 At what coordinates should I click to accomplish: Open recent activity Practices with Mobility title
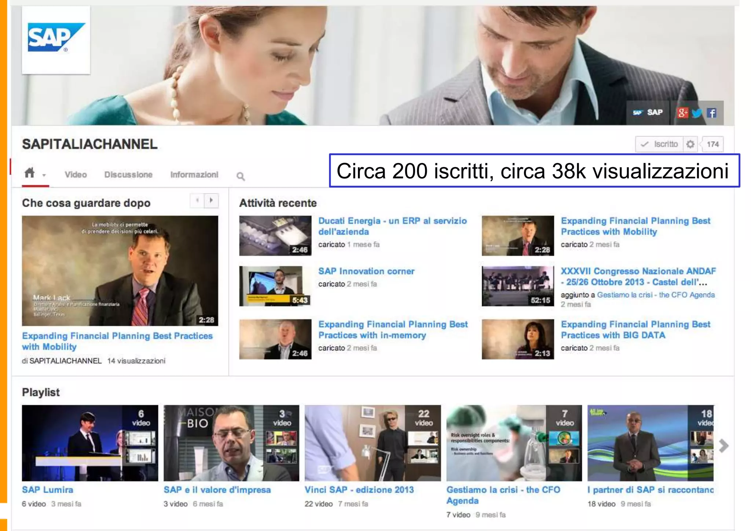[x=635, y=226]
